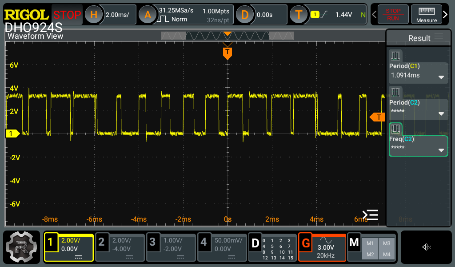
Task: Click the channel 2 -4.00V offset value
Action: pos(122,249)
